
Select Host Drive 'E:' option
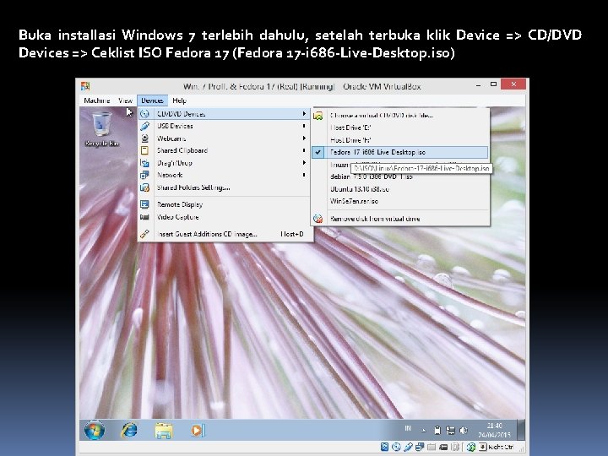(399, 128)
